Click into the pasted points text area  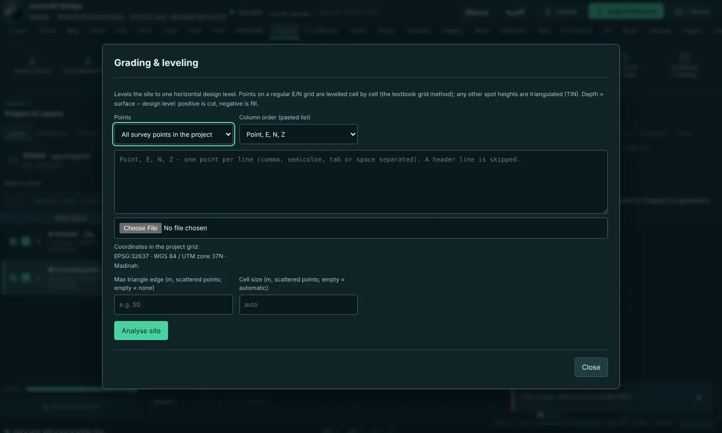point(361,182)
